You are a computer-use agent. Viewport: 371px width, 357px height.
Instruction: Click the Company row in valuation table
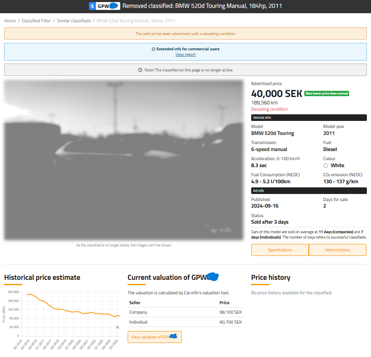(x=185, y=312)
